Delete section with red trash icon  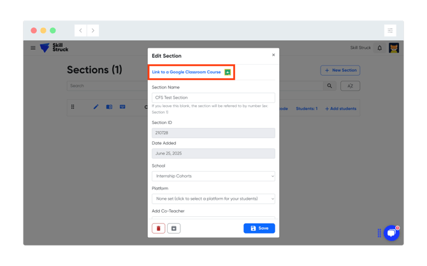pyautogui.click(x=159, y=228)
